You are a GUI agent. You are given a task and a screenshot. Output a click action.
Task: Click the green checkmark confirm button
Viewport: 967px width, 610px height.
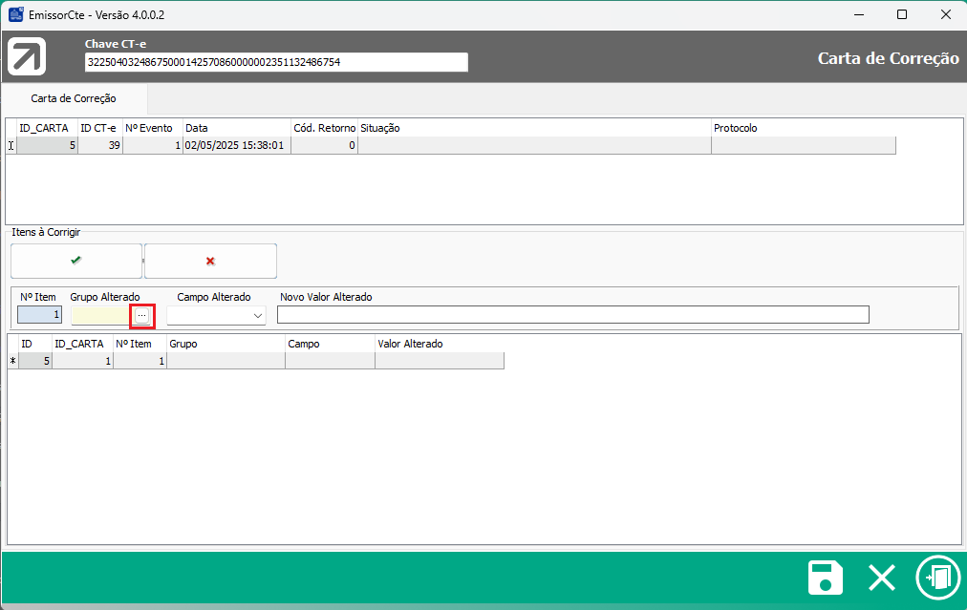pos(76,261)
